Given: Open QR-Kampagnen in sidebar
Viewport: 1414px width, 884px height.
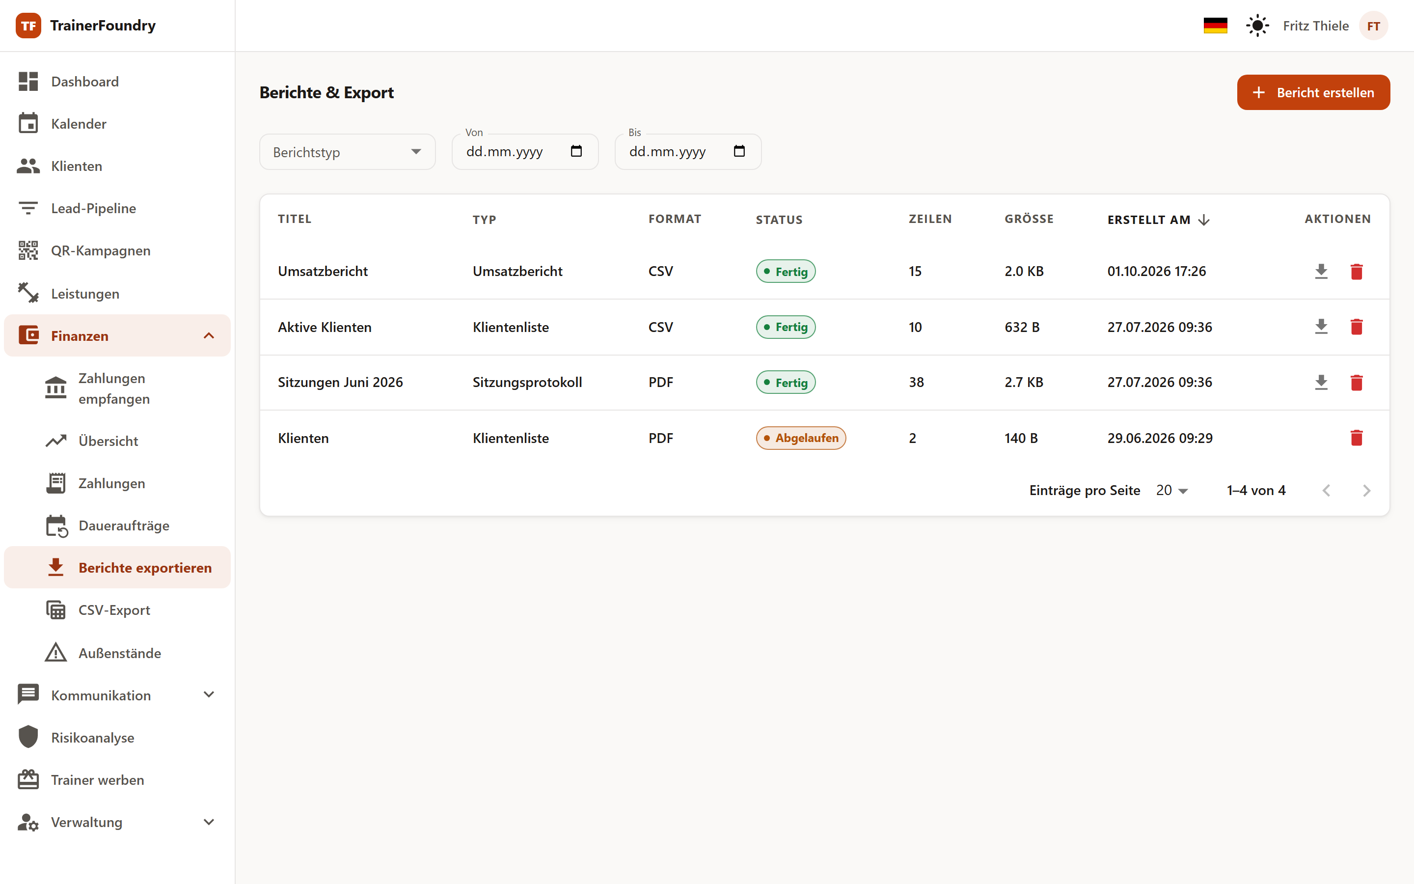Looking at the screenshot, I should 117,250.
